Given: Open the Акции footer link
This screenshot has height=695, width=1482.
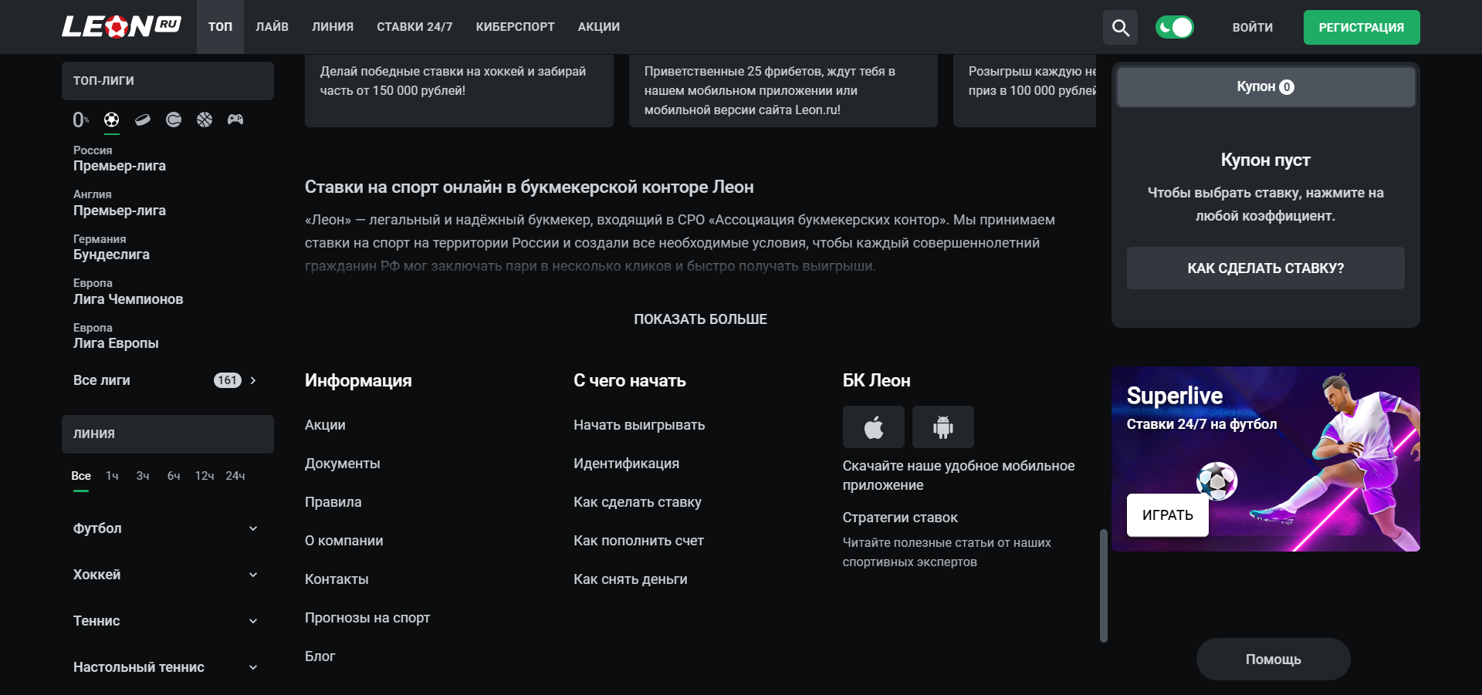Looking at the screenshot, I should pos(325,425).
